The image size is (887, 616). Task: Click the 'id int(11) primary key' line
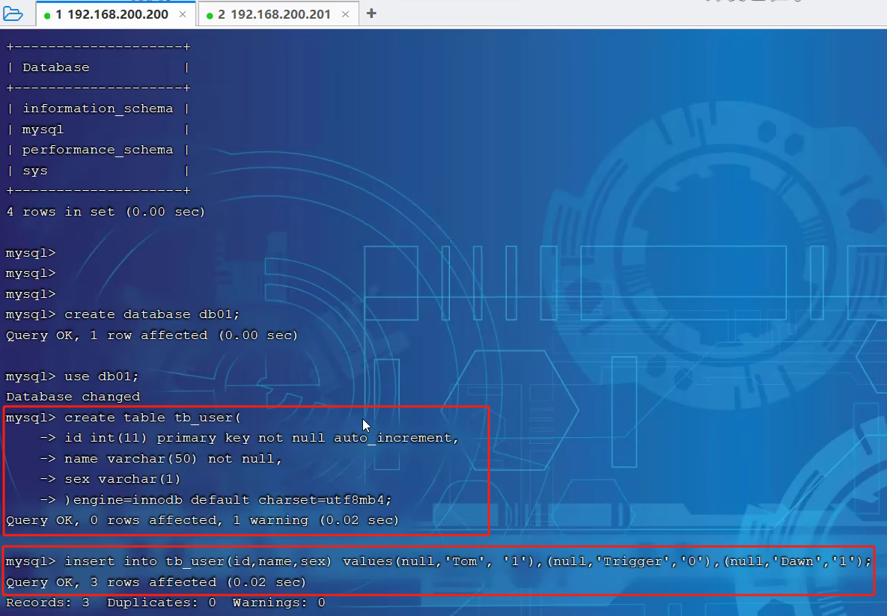249,438
